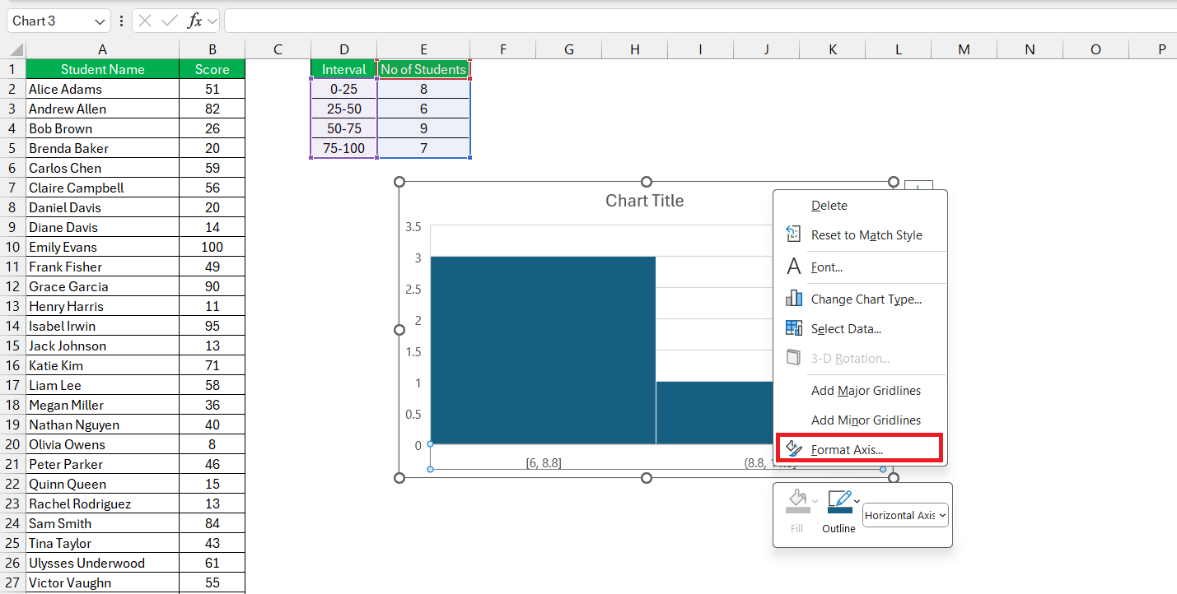
Task: Click Emily Evans' score of 100
Action: 212,247
